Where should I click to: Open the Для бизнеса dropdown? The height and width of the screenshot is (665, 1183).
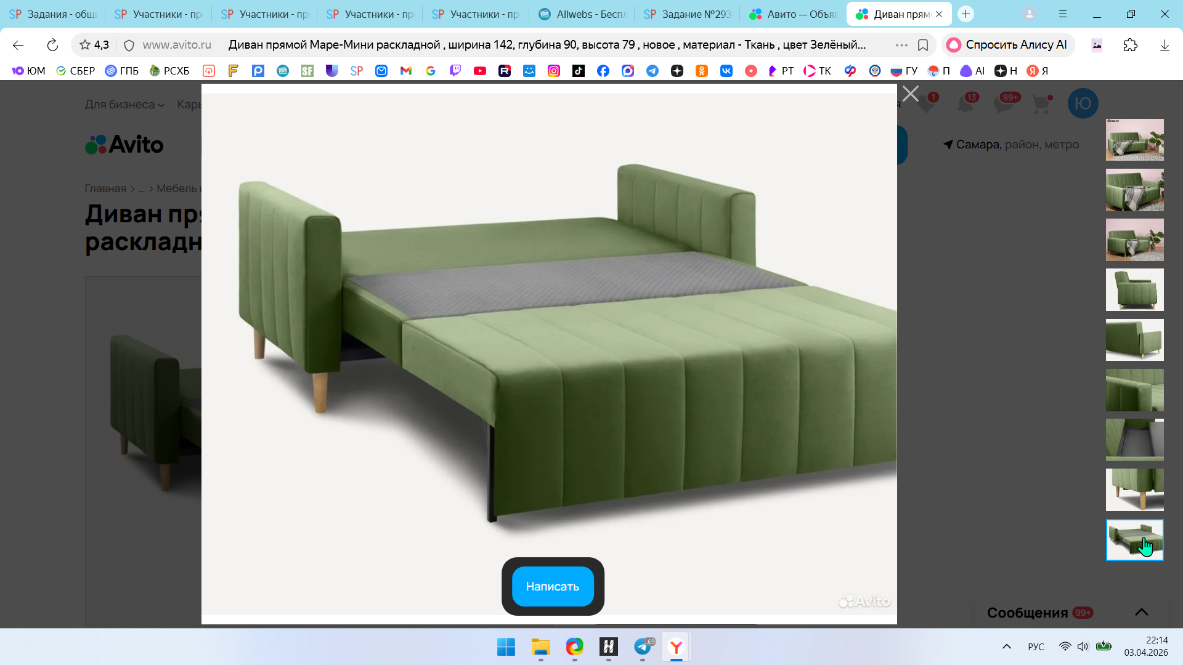[124, 105]
